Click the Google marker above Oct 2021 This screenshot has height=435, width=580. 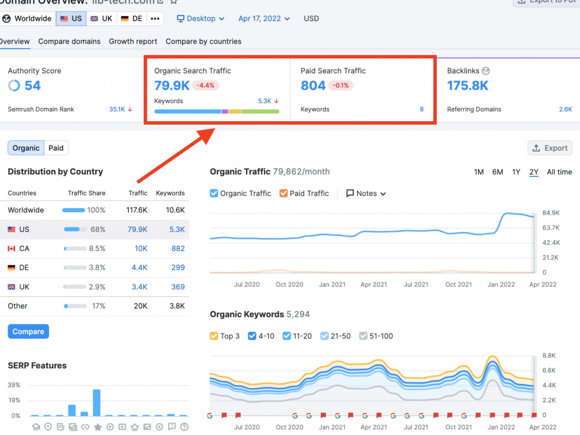(464, 416)
